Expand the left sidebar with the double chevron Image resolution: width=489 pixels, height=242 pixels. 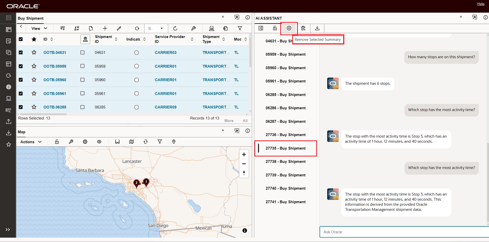tap(8, 229)
